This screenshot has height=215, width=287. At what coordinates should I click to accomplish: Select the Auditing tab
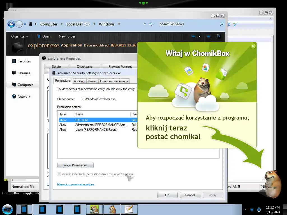pos(79,81)
